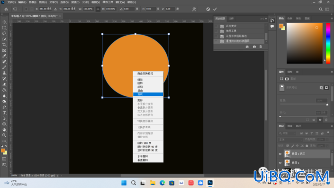The height and width of the screenshot is (188, 334).
Task: Select the Brush tool
Action: coord(4,67)
